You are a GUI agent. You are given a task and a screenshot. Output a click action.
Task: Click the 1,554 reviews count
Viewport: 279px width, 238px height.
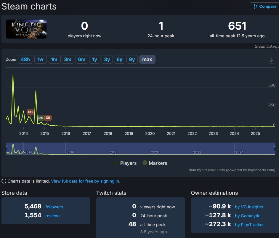pos(33,215)
